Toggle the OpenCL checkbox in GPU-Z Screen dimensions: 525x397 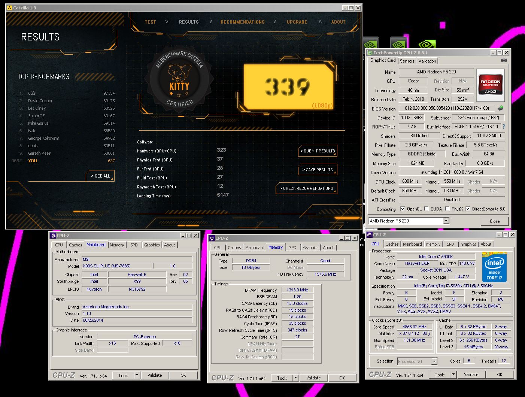(403, 209)
